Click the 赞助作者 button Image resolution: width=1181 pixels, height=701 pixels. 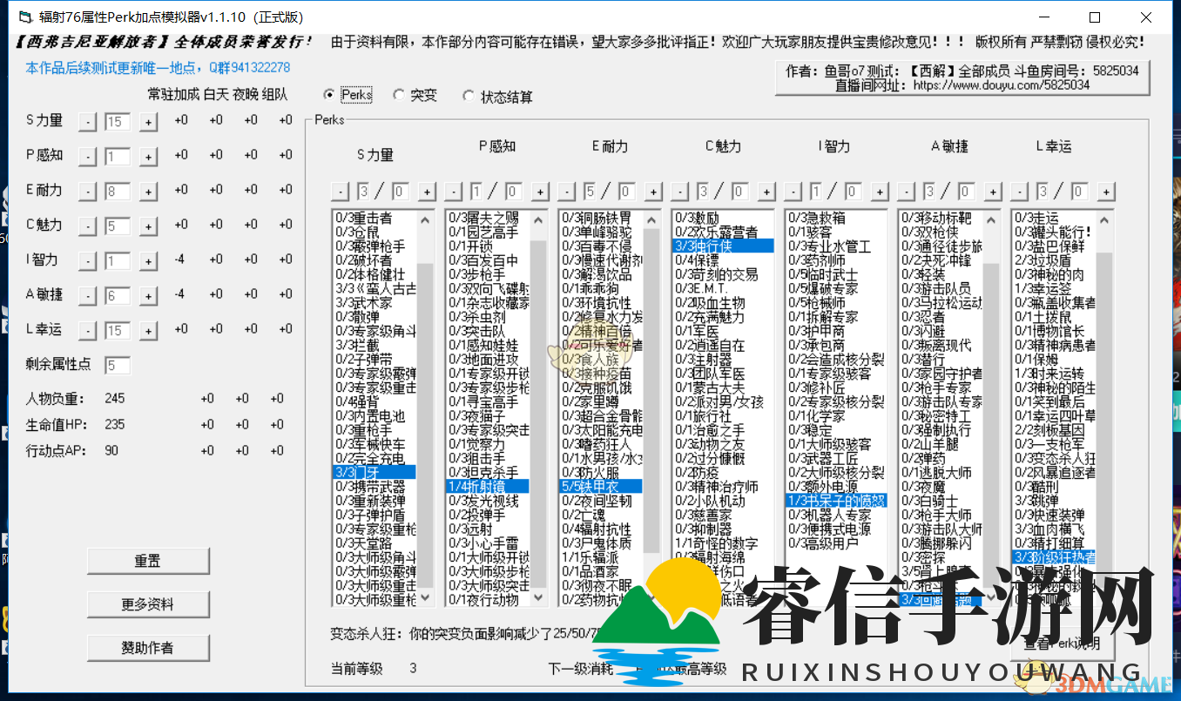pyautogui.click(x=148, y=648)
